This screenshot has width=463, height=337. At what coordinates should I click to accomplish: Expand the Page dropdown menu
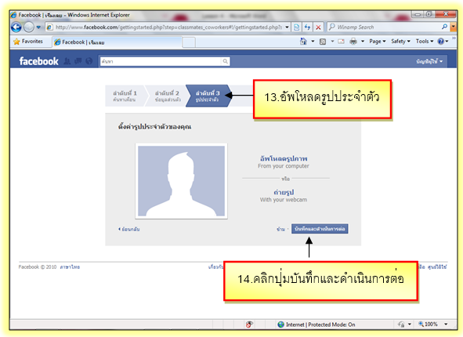tap(378, 42)
